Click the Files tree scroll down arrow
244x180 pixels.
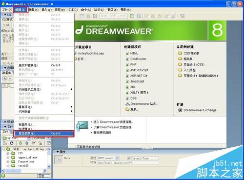tap(49, 166)
